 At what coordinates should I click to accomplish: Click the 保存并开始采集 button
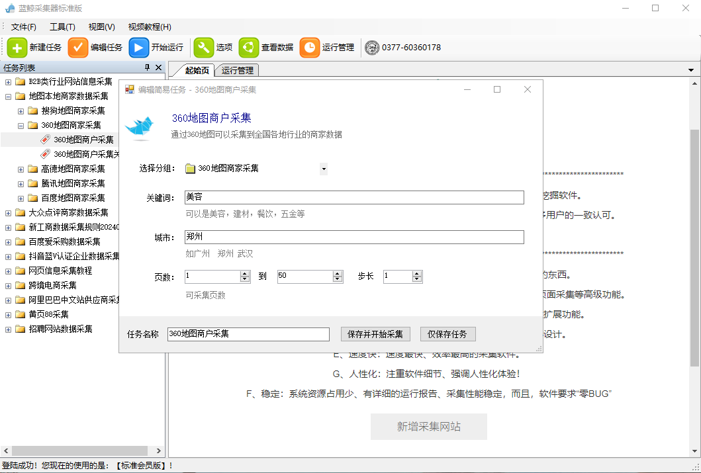(x=375, y=334)
